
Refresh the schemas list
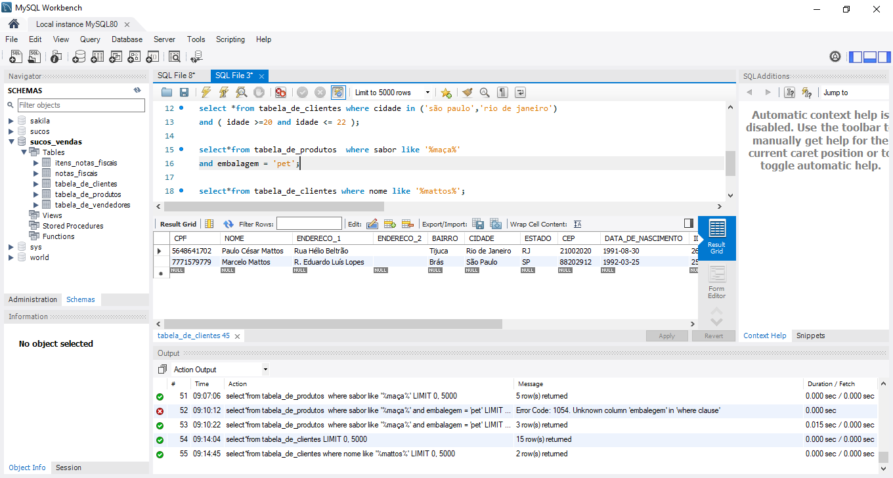click(137, 91)
